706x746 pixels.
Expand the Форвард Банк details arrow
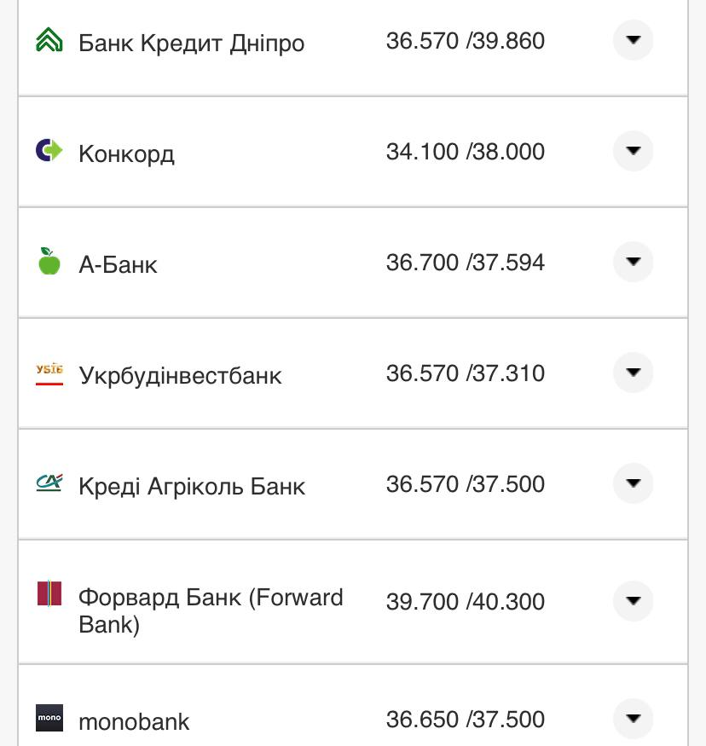pyautogui.click(x=633, y=601)
